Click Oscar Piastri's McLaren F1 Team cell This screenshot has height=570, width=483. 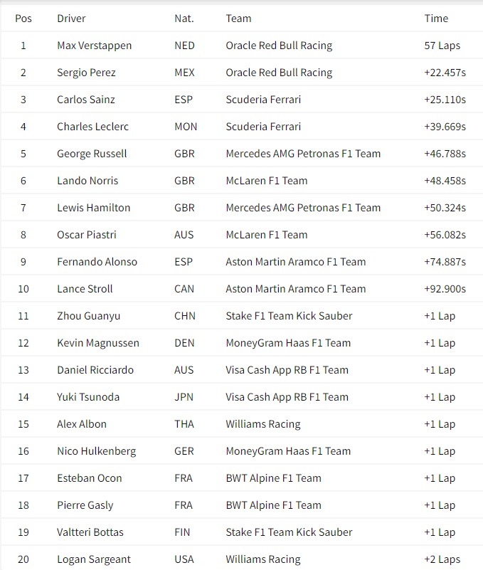pyautogui.click(x=266, y=235)
